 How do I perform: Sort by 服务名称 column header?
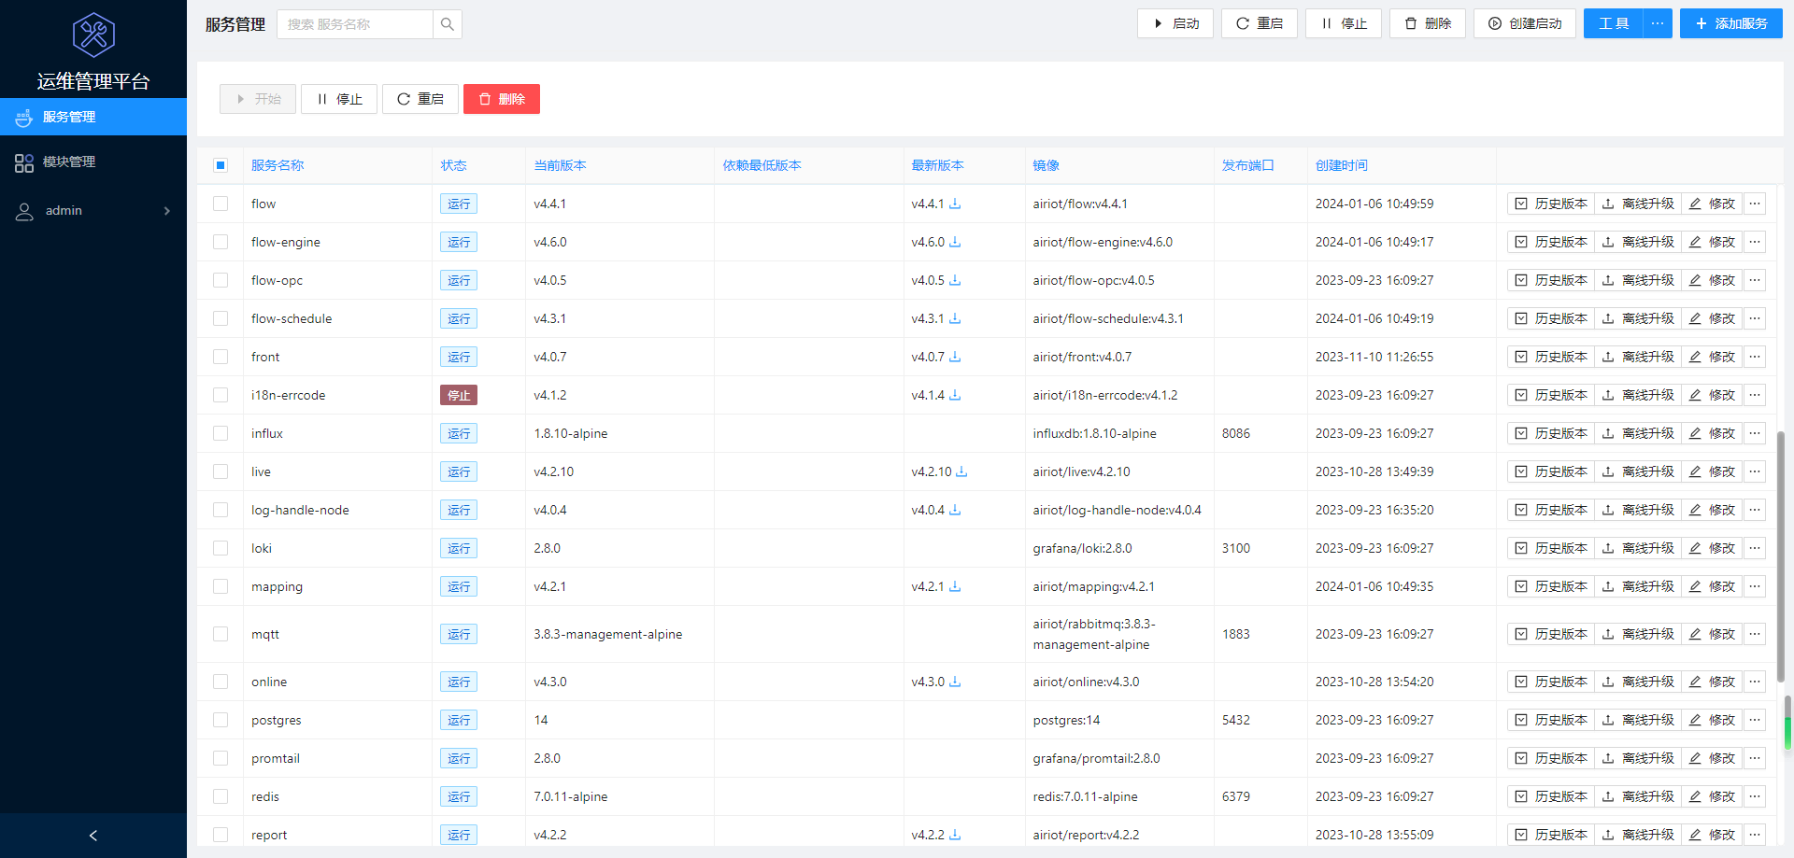(x=278, y=165)
